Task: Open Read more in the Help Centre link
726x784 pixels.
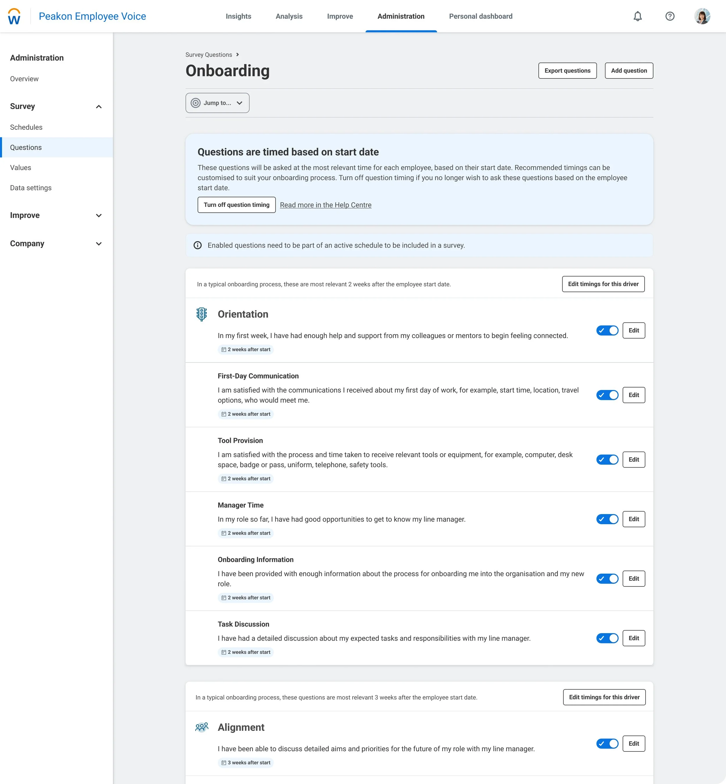Action: (325, 205)
